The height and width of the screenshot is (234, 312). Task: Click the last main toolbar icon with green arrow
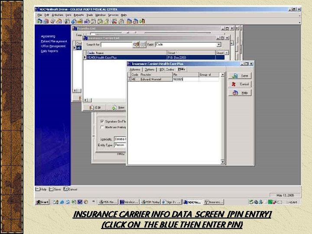click(142, 21)
